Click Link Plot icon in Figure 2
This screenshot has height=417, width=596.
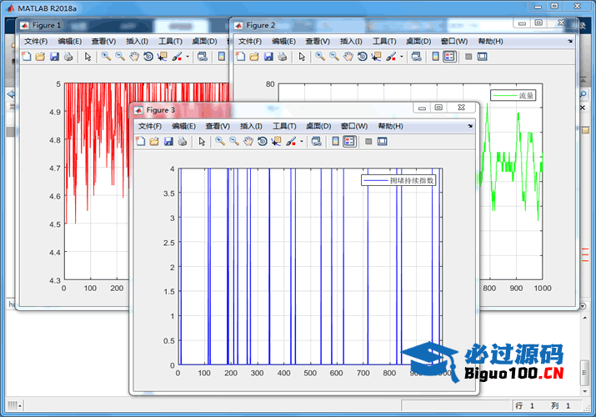(416, 57)
